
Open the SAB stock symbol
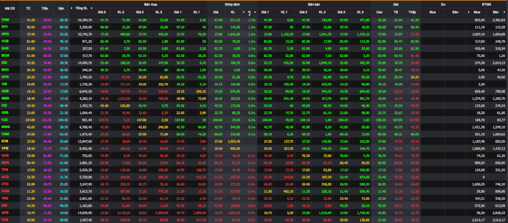pos(5,48)
